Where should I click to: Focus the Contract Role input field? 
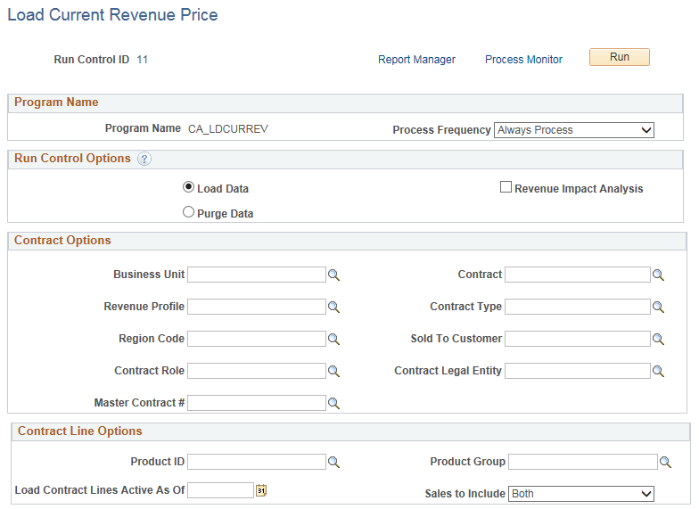coord(257,371)
